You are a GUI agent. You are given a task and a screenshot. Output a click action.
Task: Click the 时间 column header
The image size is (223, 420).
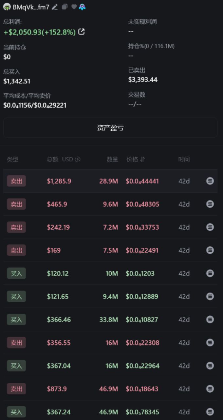184,159
